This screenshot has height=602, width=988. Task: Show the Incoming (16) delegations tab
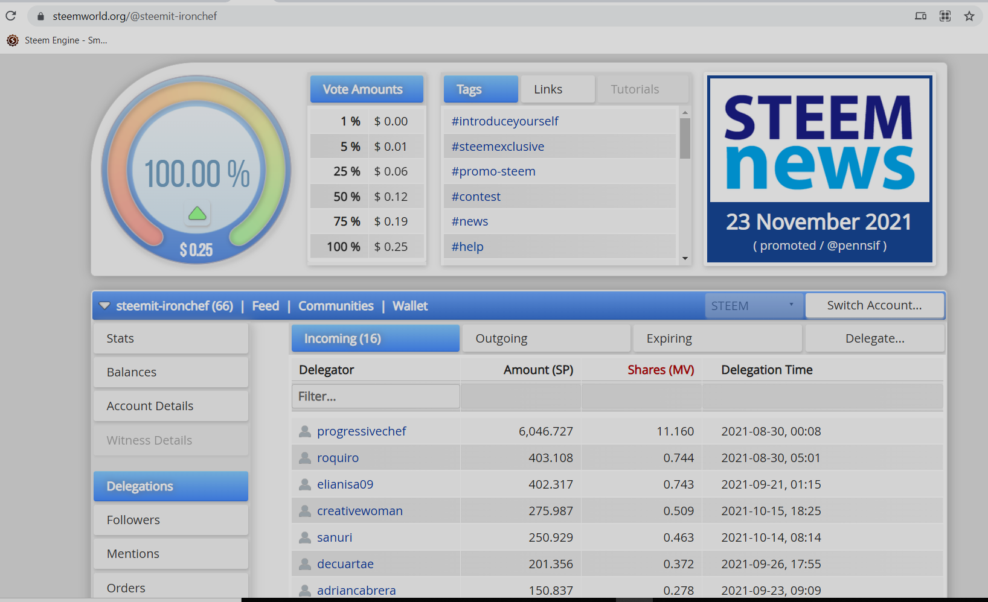tap(376, 338)
